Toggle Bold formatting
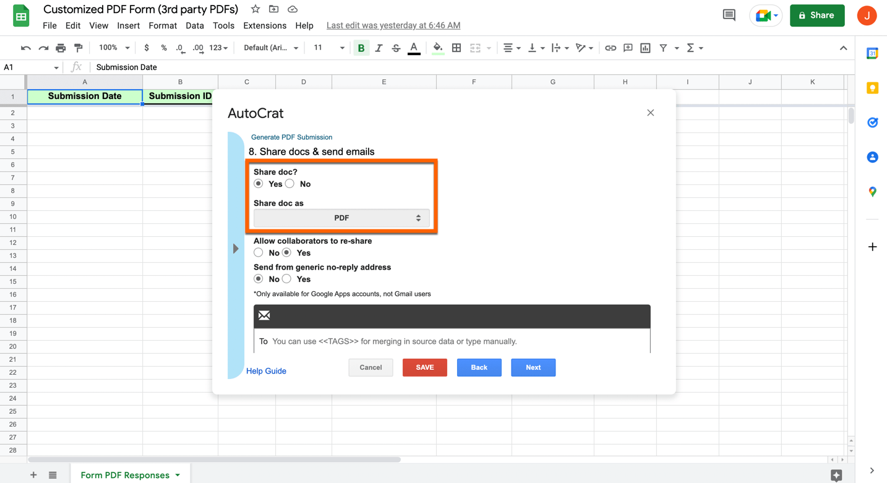The image size is (887, 483). pos(361,48)
